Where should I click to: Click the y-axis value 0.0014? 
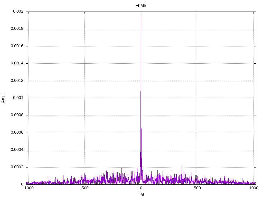click(17, 63)
